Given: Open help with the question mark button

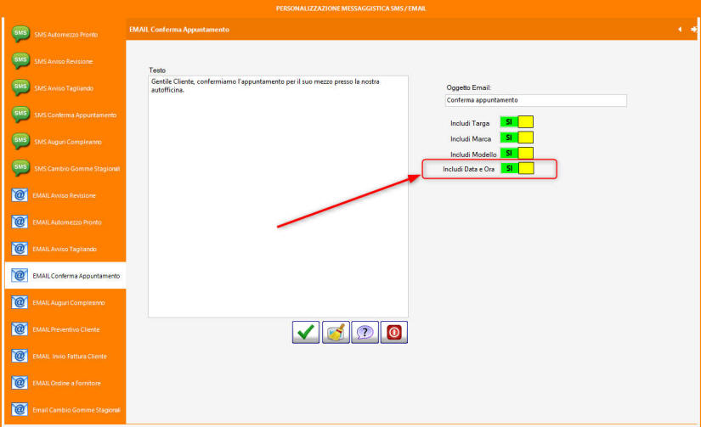Looking at the screenshot, I should click(x=365, y=333).
